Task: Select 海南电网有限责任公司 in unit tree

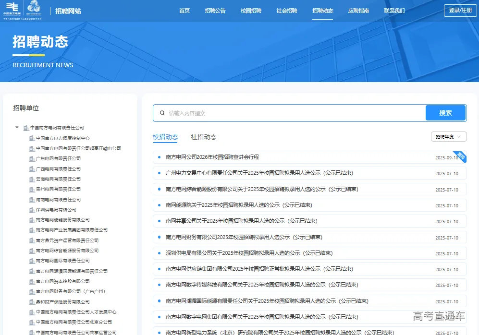Action: (x=58, y=200)
